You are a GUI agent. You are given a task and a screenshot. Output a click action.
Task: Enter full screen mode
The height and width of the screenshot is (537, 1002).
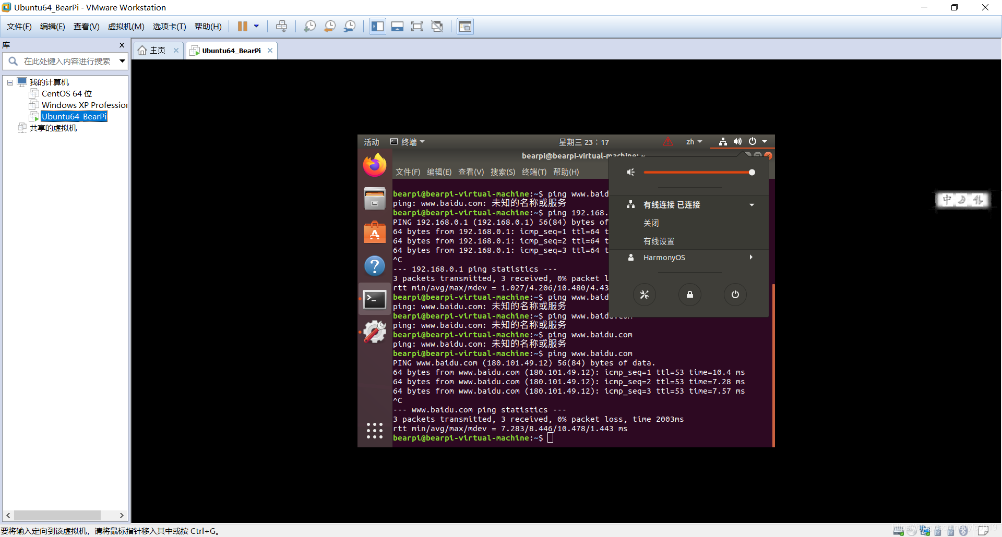(417, 26)
